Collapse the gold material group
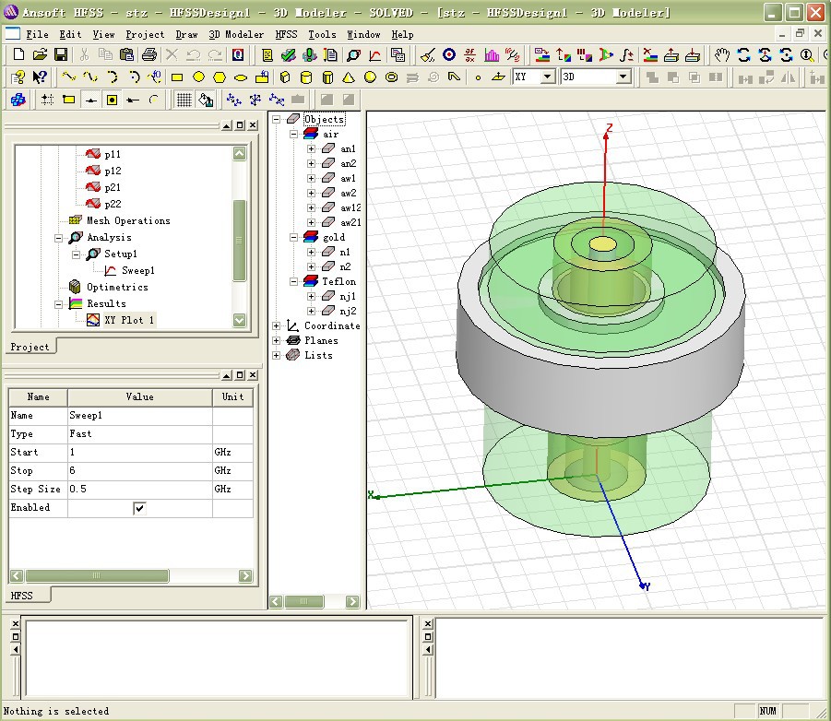831x721 pixels. [293, 238]
